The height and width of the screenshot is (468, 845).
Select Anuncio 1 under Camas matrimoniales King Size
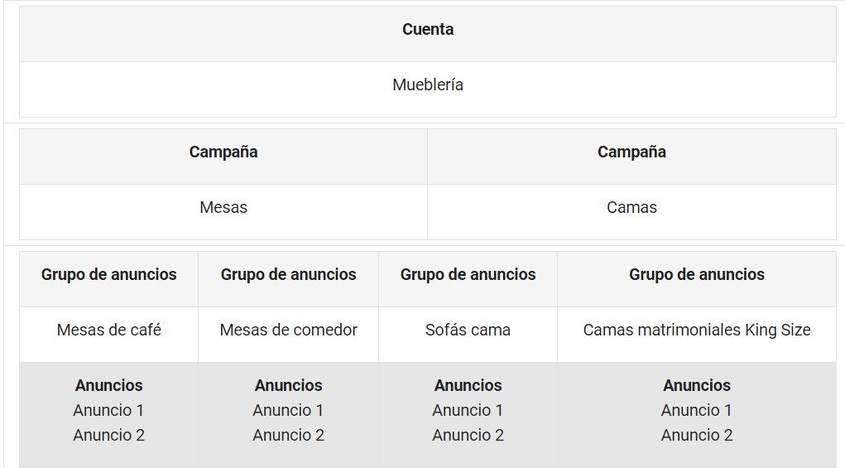(x=697, y=411)
